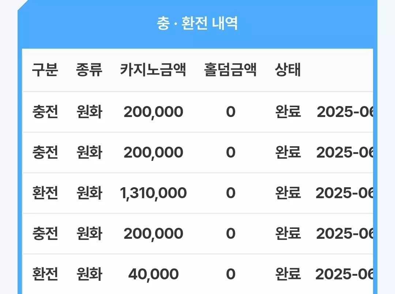395x294 pixels.
Task: Select 200,000 amount in the first row
Action: (x=153, y=112)
